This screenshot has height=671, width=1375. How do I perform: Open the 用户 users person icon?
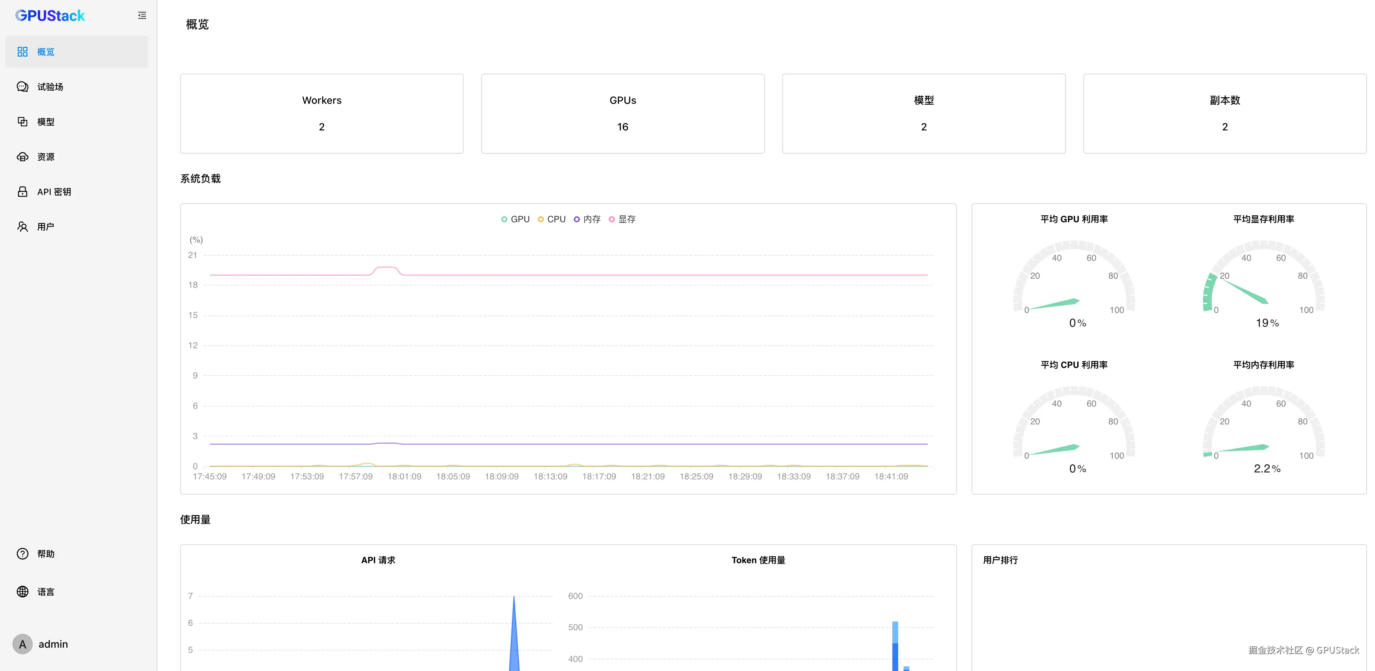(23, 227)
